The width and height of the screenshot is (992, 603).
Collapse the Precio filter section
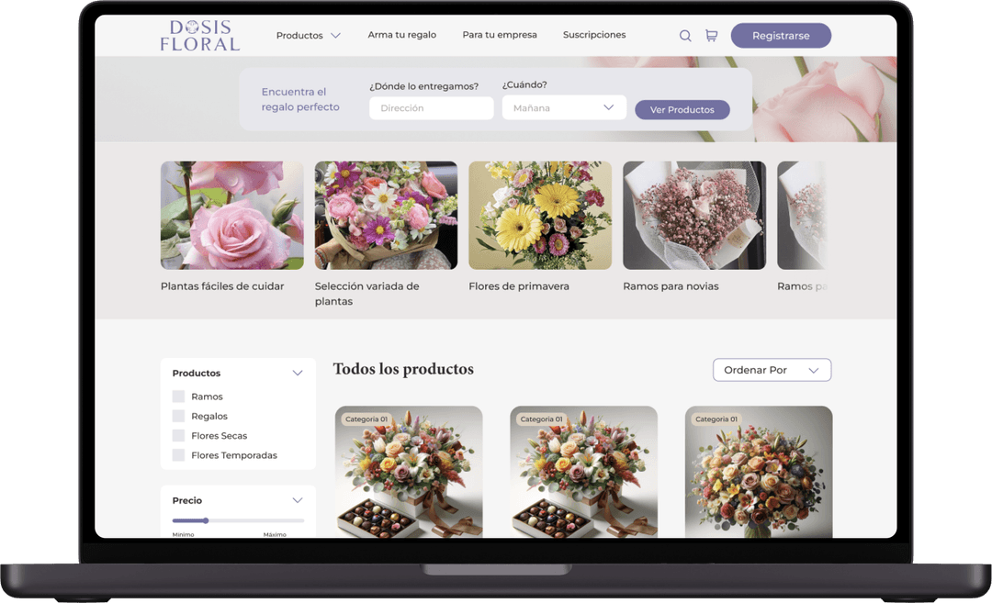click(298, 500)
